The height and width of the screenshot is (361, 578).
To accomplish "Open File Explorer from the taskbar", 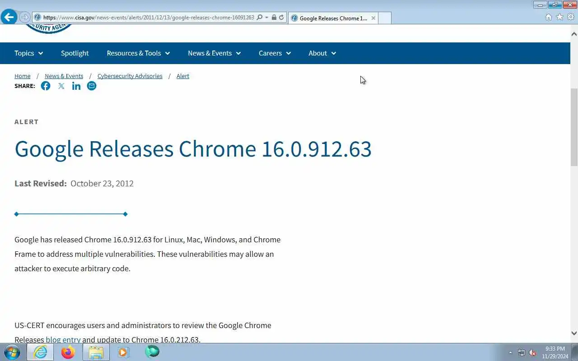I will (96, 352).
